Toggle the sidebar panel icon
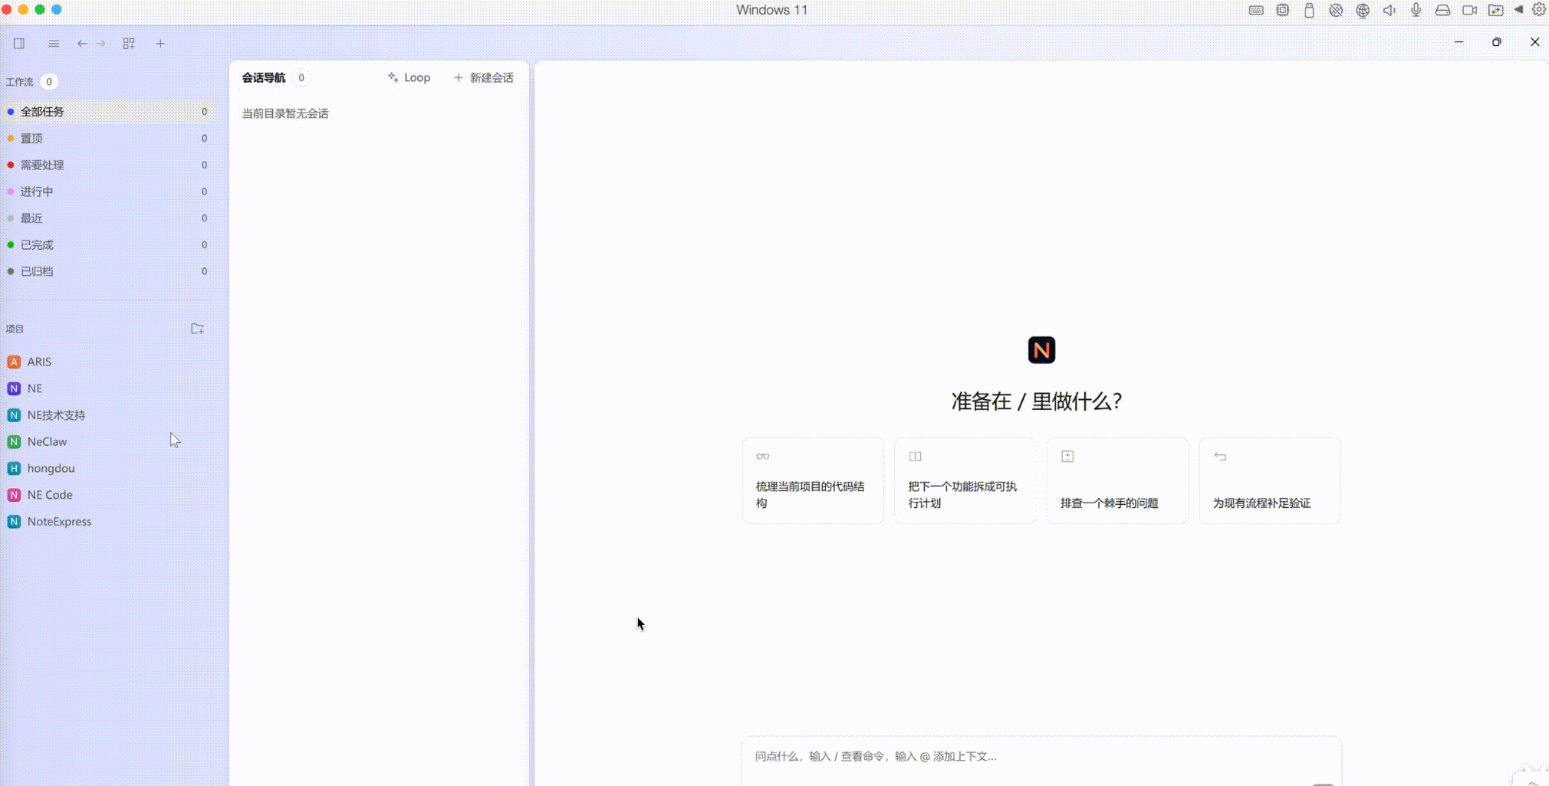Screen dimensions: 1549x786 (x=19, y=44)
